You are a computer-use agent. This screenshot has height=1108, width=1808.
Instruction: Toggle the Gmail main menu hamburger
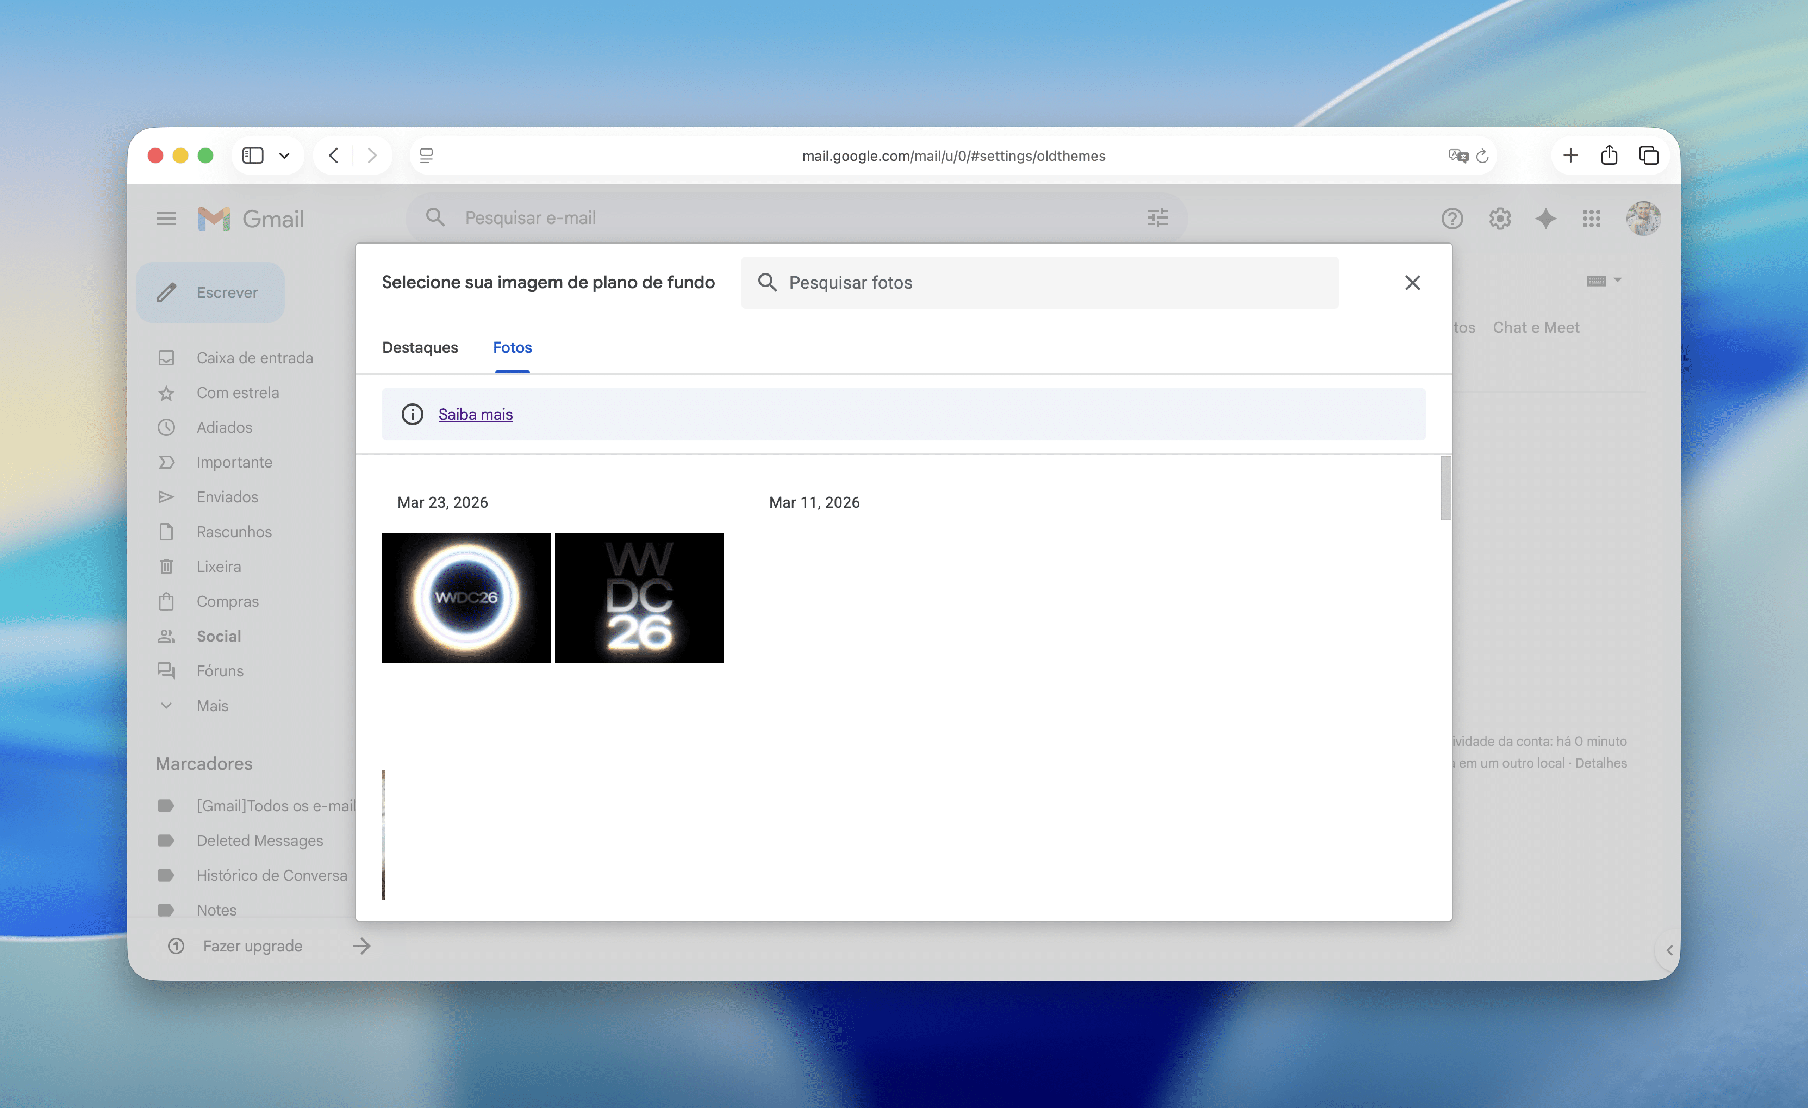[166, 218]
